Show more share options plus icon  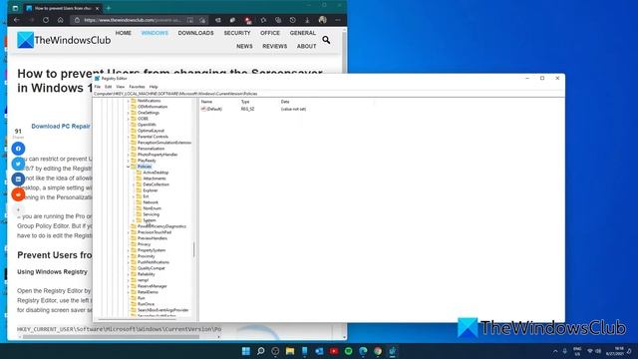(x=18, y=209)
